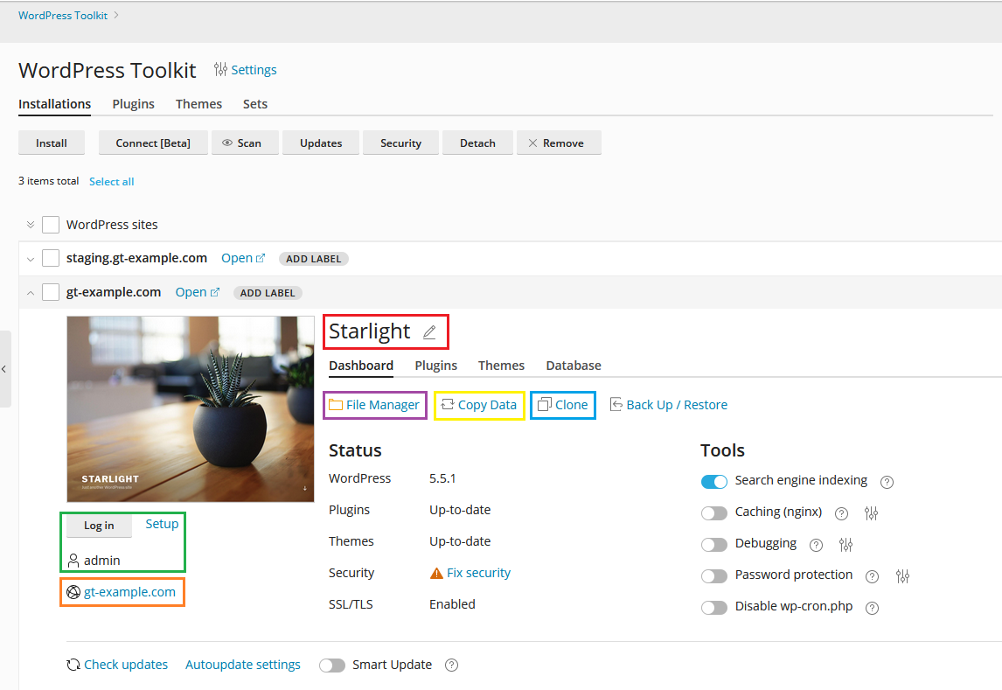Go to the Sets tab
This screenshot has width=1002, height=690.
(255, 104)
